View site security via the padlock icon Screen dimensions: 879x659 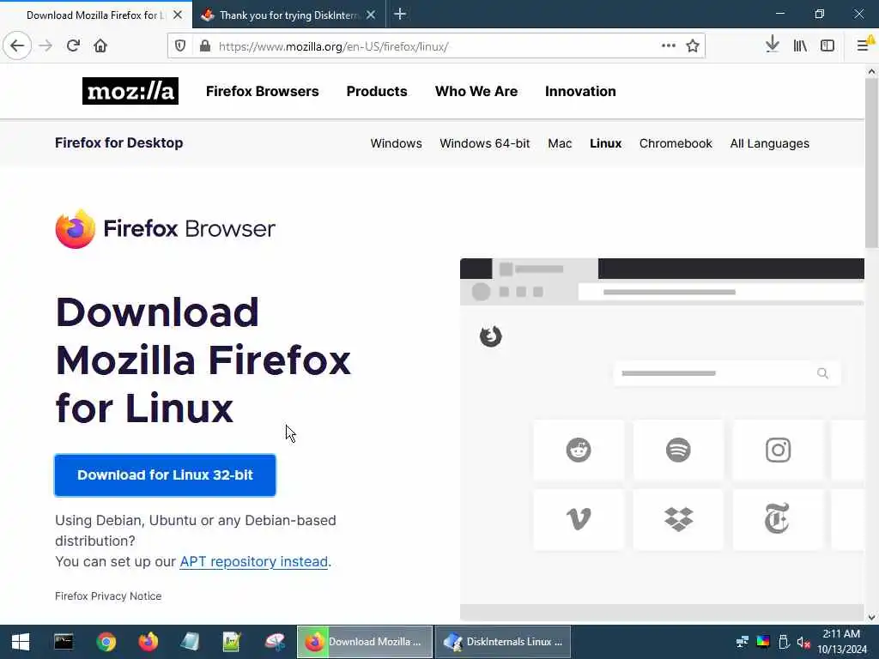coord(205,46)
